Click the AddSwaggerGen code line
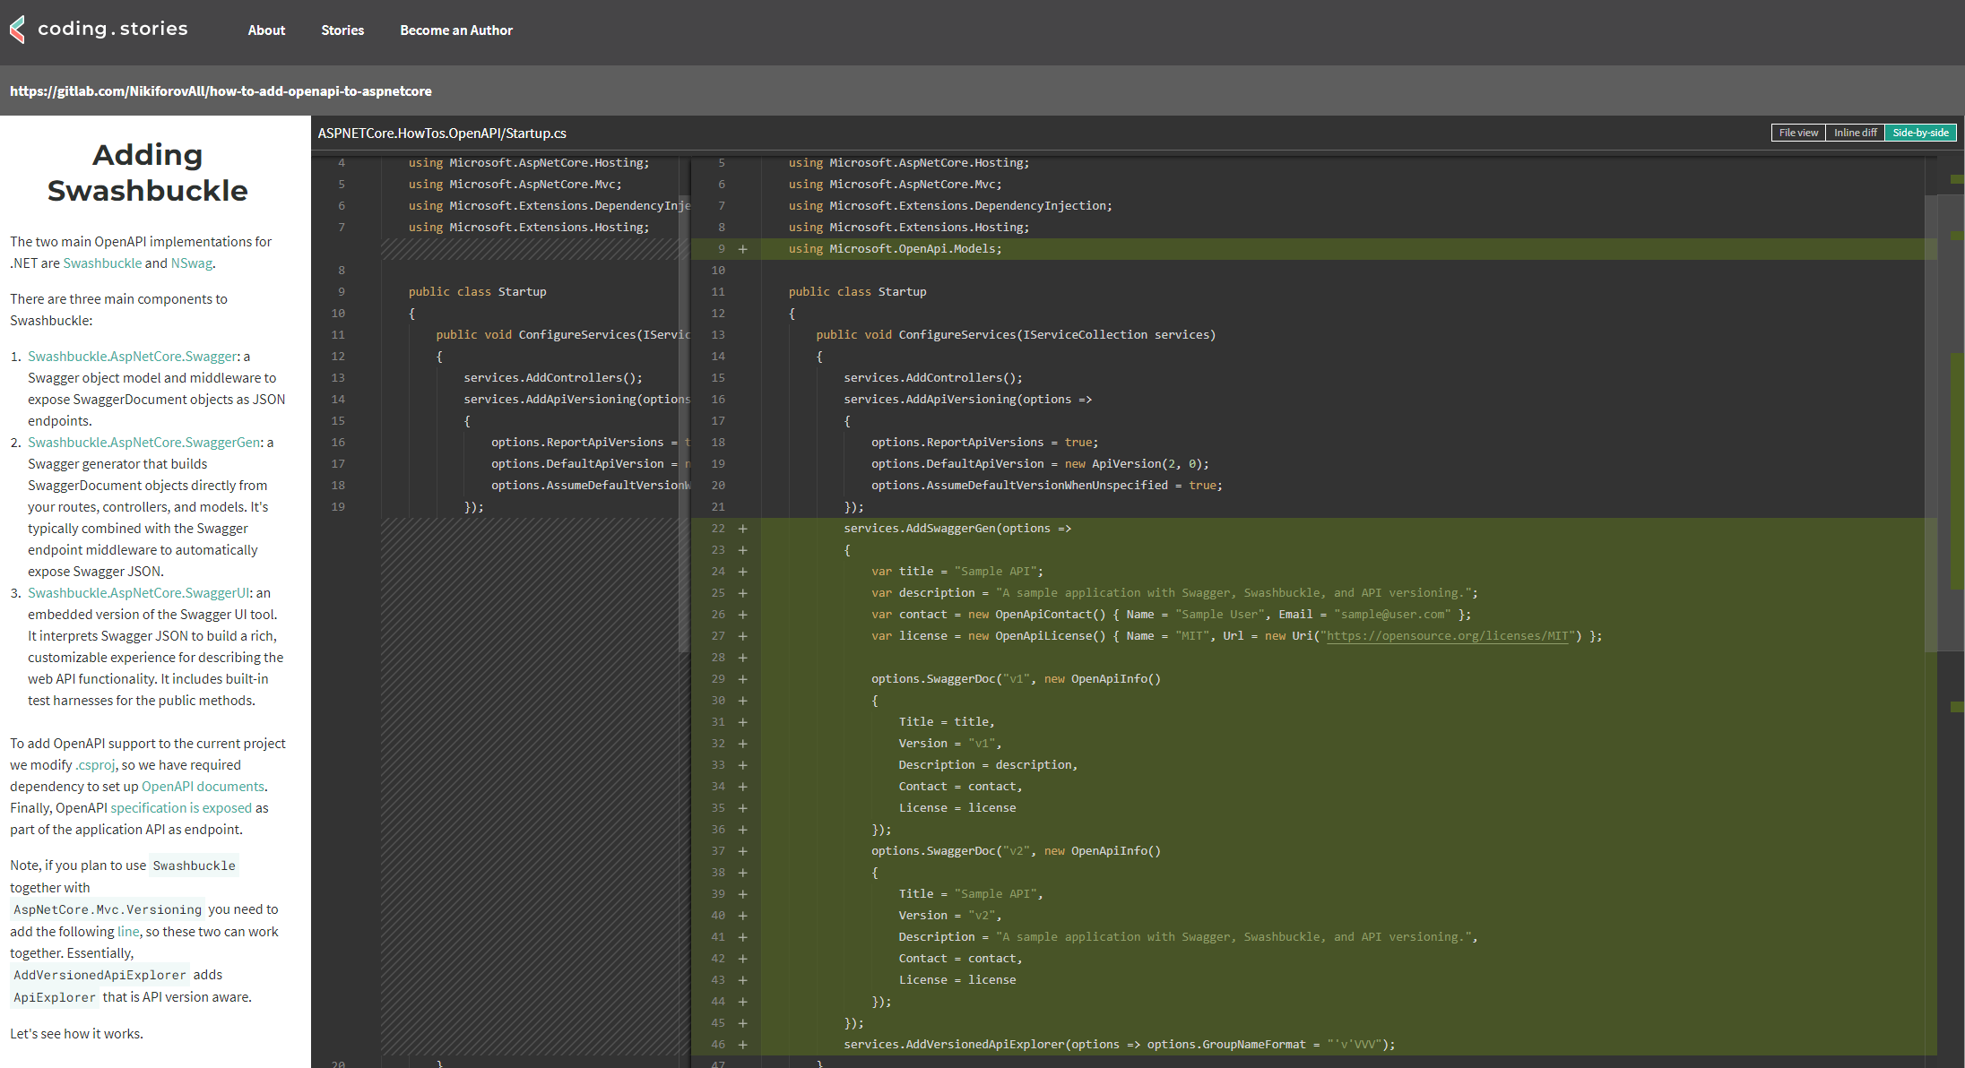1965x1068 pixels. point(957,529)
